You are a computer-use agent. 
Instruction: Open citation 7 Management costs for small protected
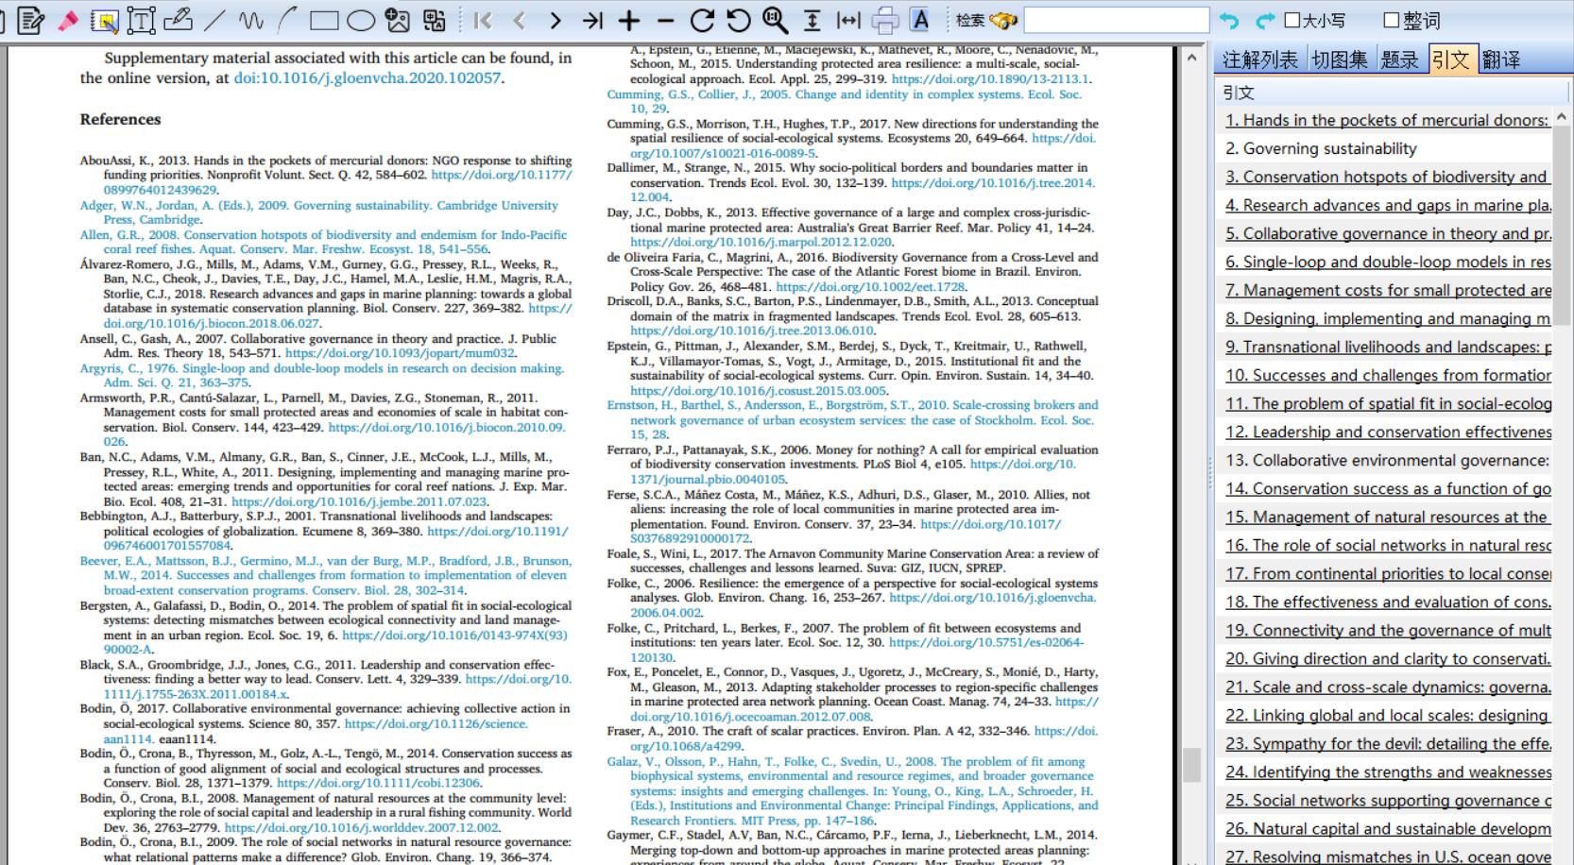(x=1387, y=290)
